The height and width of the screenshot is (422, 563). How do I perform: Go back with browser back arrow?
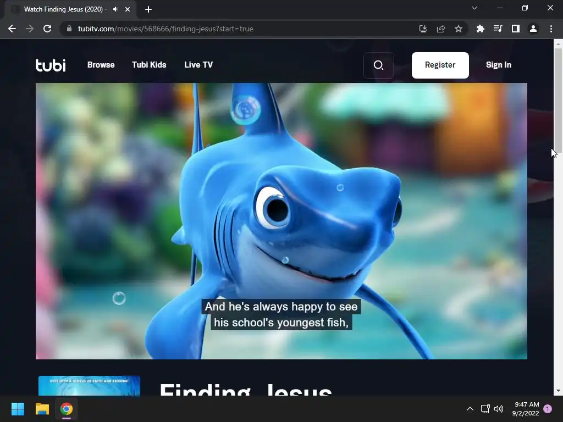pyautogui.click(x=12, y=29)
